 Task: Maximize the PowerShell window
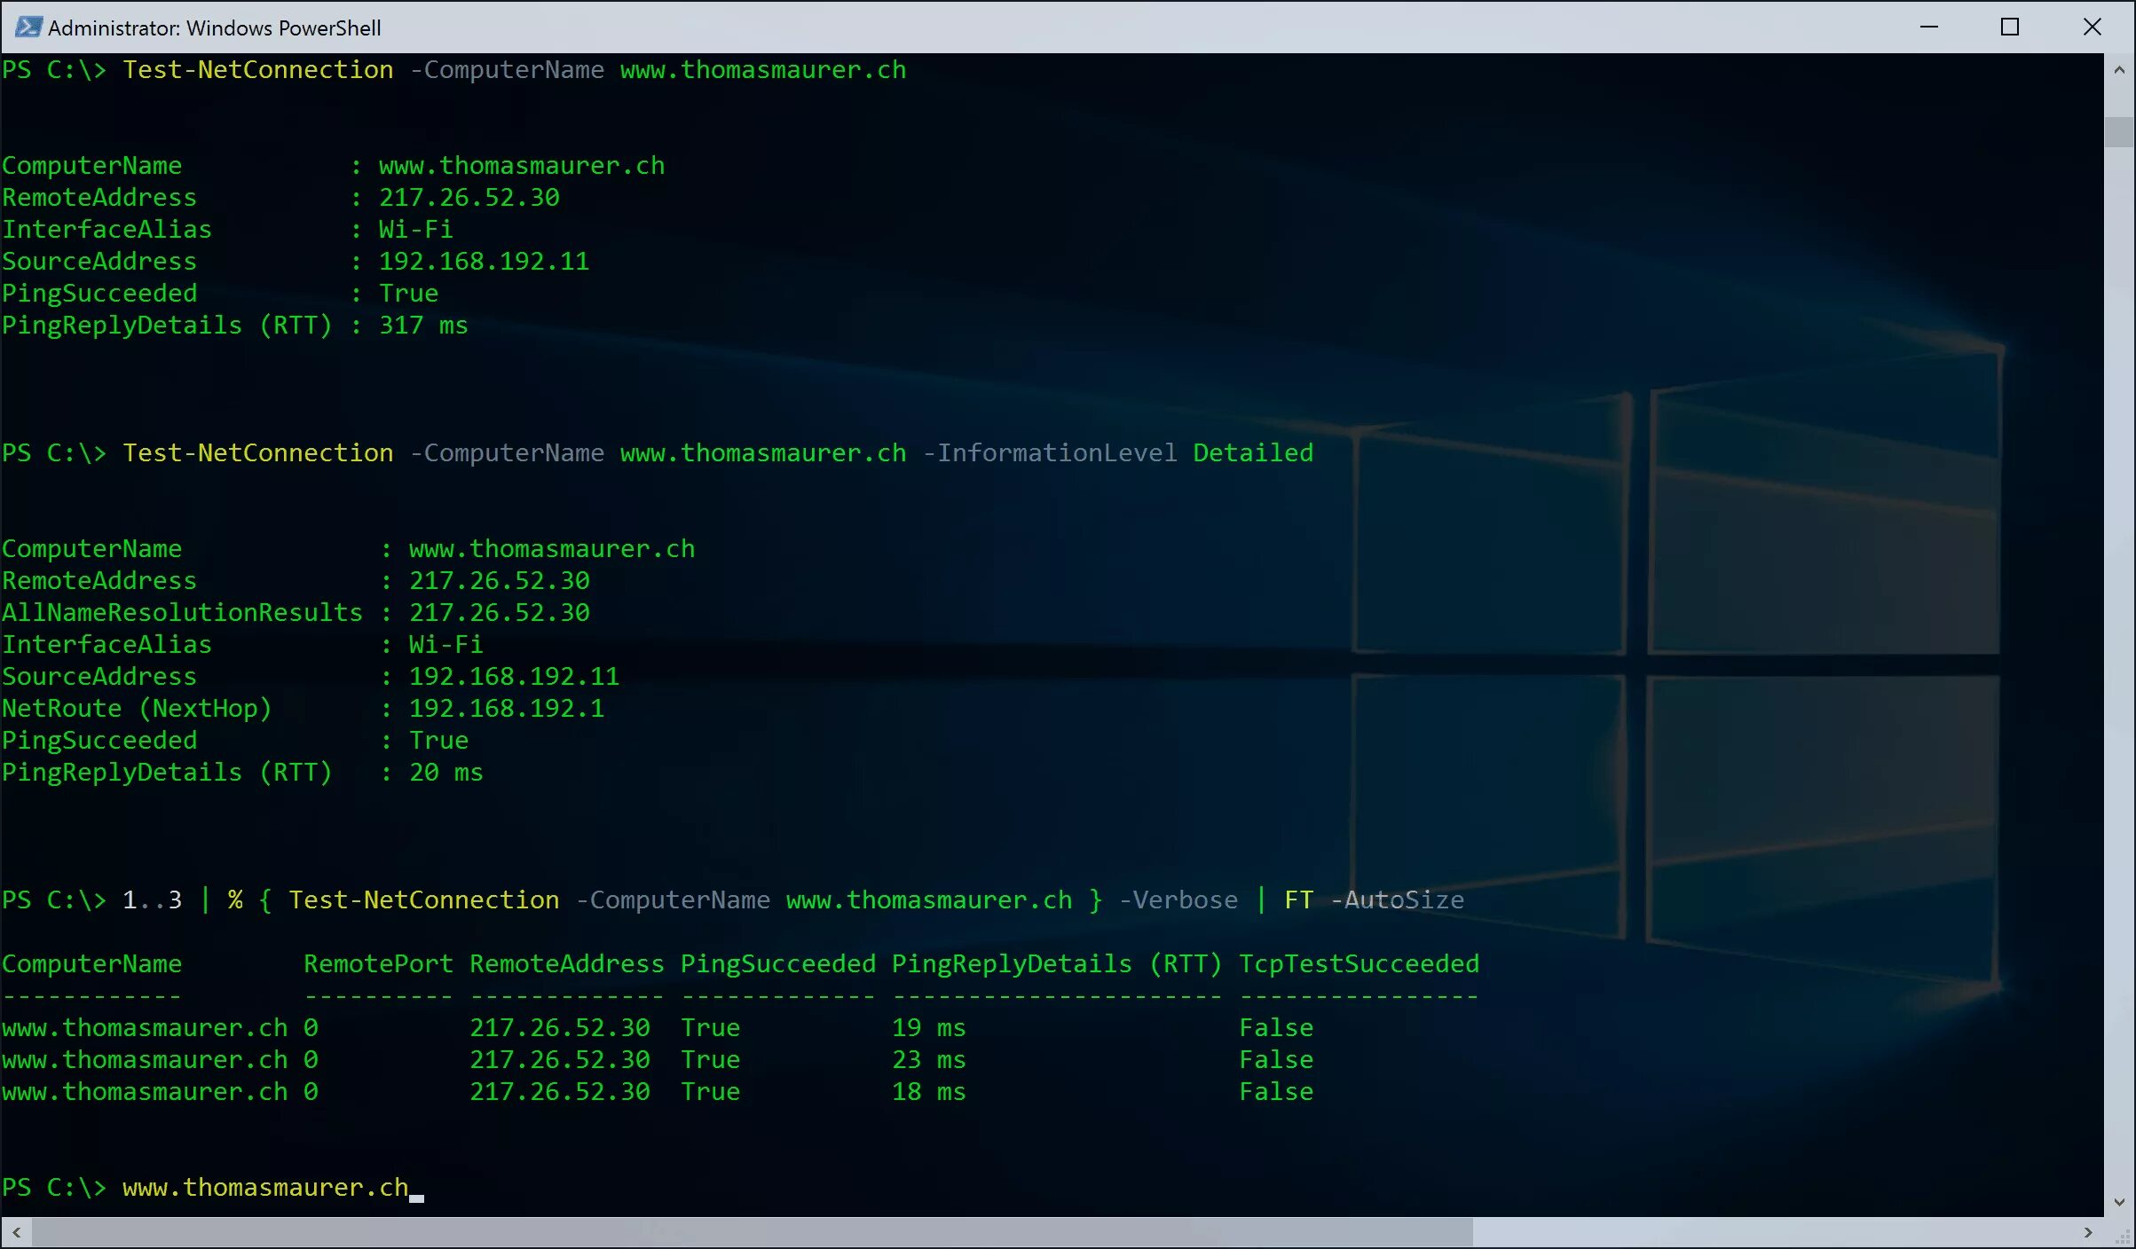click(x=2010, y=27)
